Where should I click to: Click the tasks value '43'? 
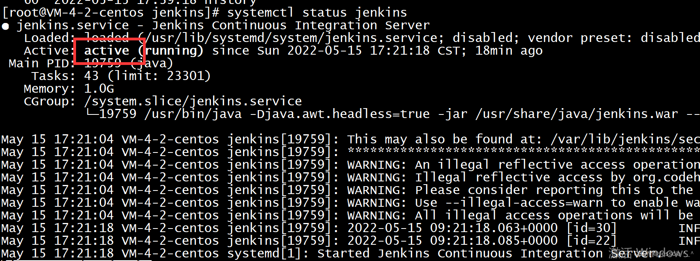(91, 76)
